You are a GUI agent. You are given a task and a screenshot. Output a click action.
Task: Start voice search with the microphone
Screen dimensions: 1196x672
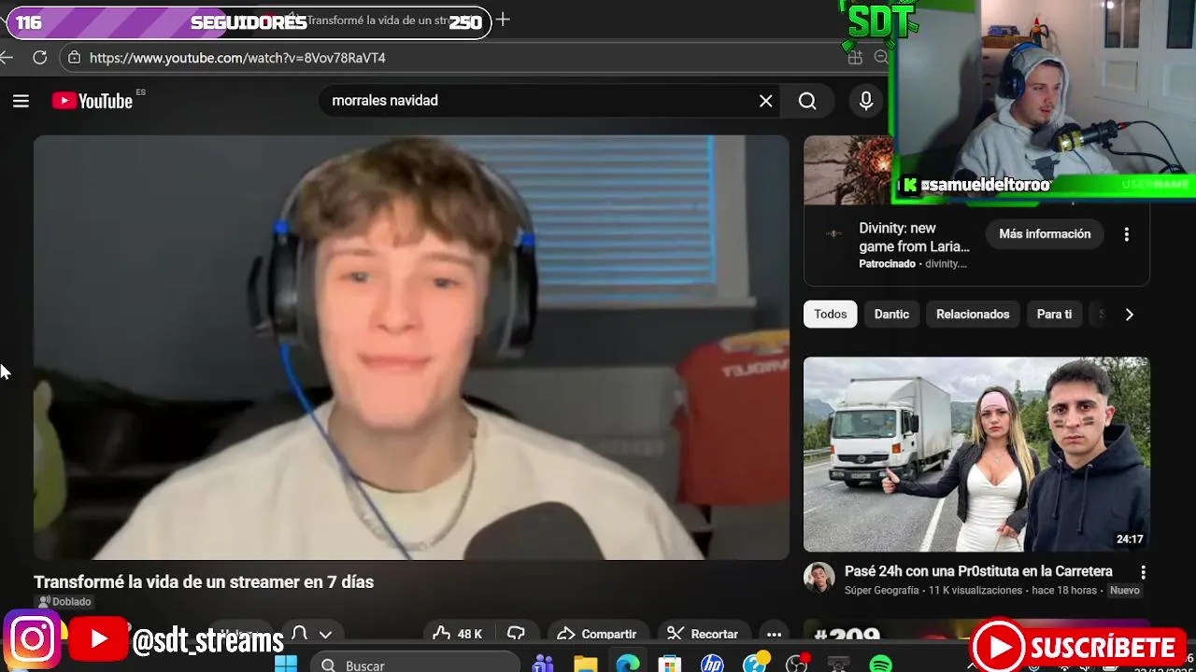click(866, 101)
